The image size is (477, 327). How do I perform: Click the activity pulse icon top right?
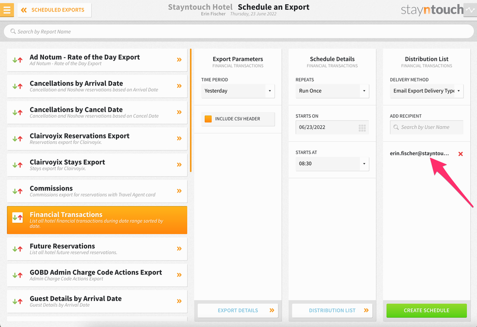470,10
